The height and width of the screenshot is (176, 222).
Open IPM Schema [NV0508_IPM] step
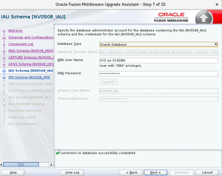tap(29, 77)
